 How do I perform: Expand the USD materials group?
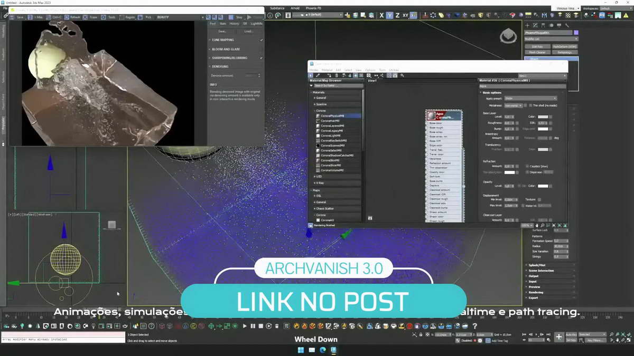pos(319,176)
